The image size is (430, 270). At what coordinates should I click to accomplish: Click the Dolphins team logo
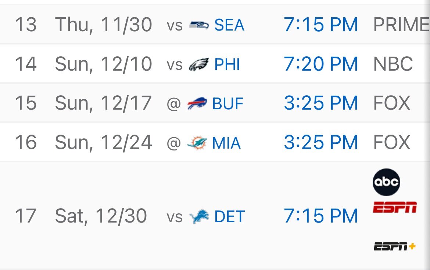point(197,143)
